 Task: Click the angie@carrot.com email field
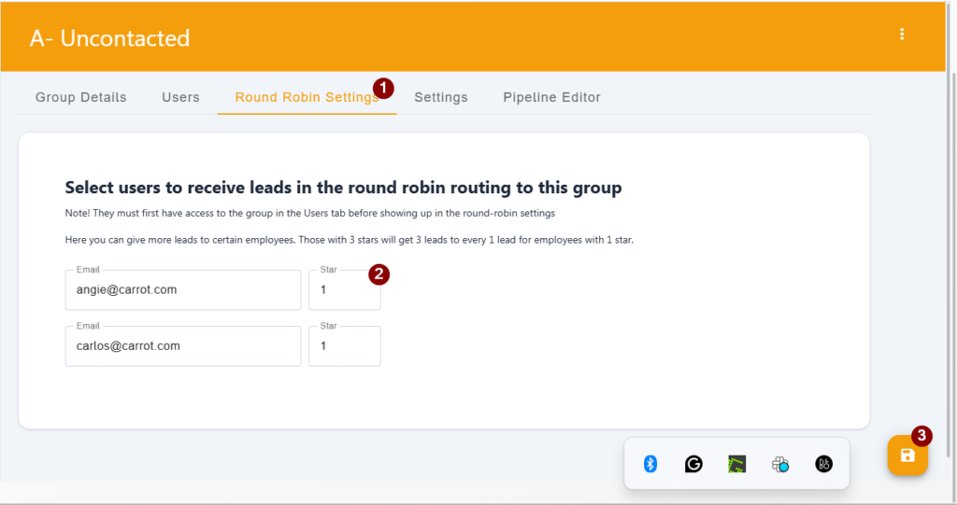183,289
